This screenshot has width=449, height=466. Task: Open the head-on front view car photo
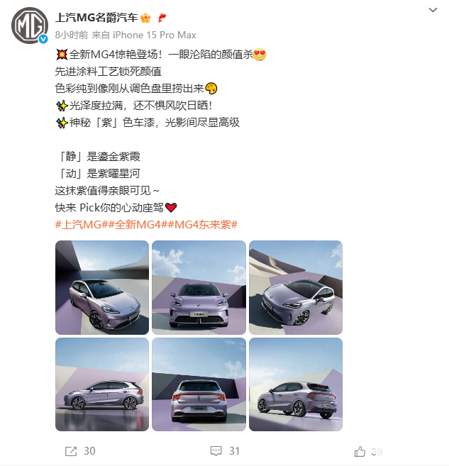point(199,288)
